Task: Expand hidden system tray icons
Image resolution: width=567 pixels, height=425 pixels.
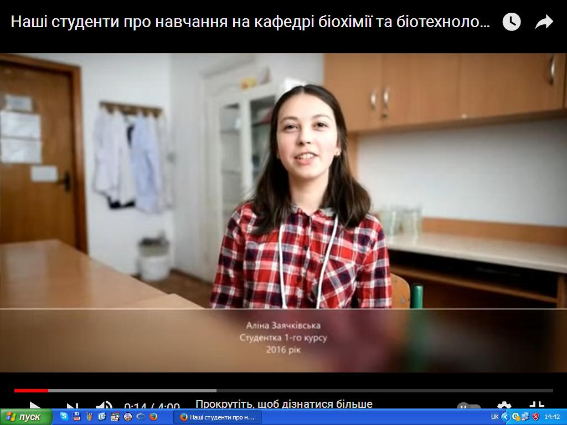Action: coord(505,417)
